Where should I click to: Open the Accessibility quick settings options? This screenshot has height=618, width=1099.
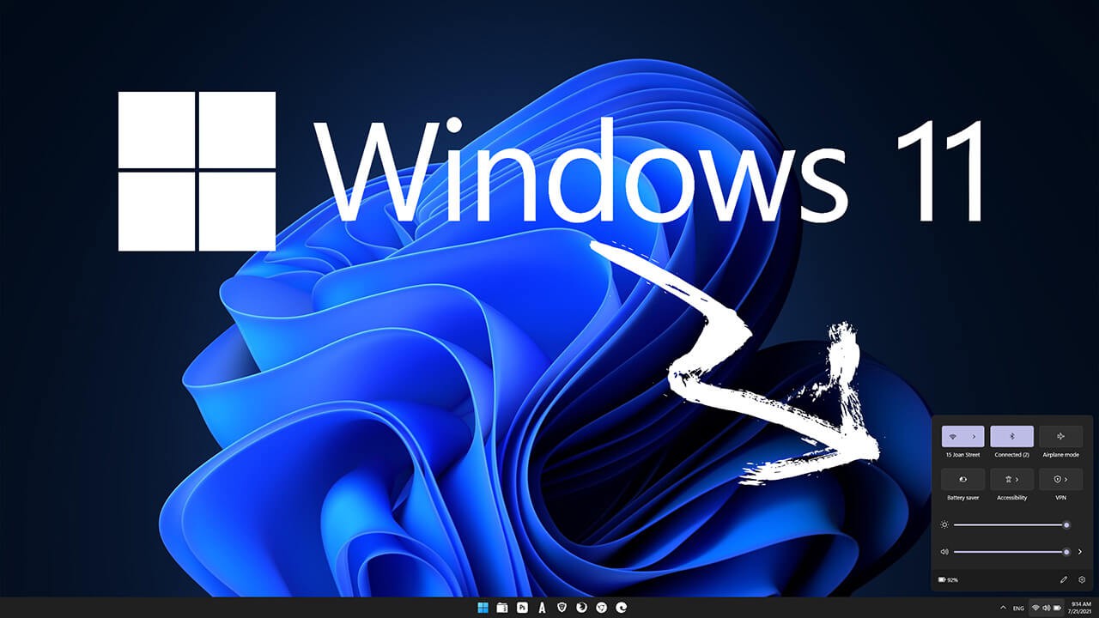click(1011, 479)
